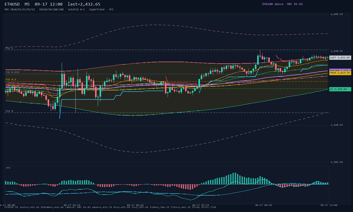Click the LAST 2,432.65 price tag
Screen dimensions: 353x212
coord(340,58)
